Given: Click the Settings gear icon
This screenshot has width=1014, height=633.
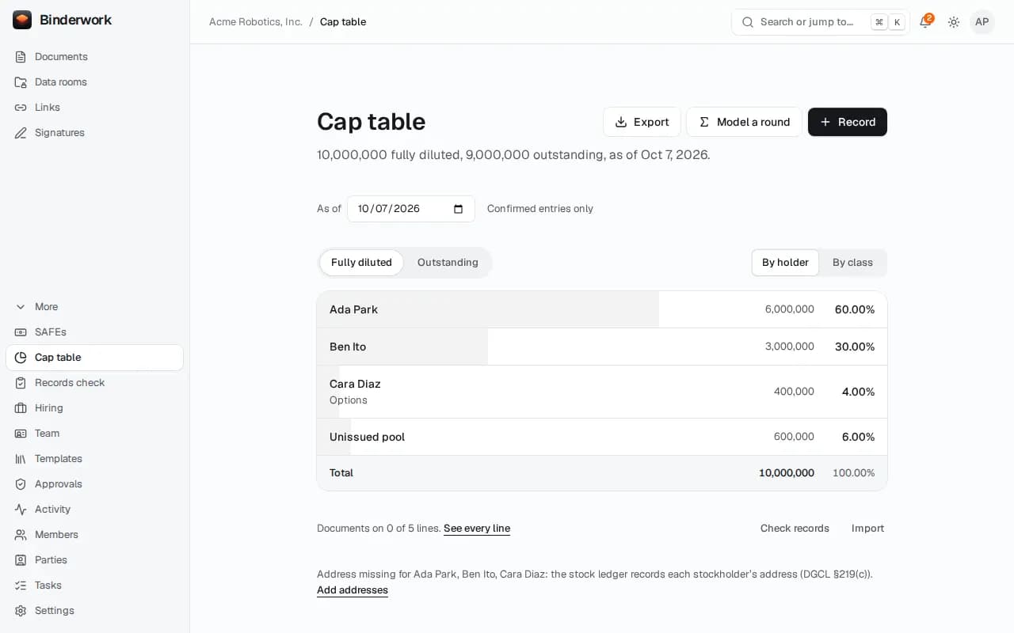Looking at the screenshot, I should pos(21,611).
